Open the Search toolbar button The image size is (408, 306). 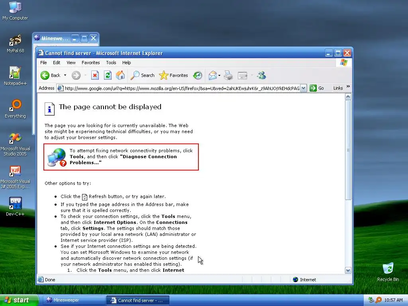(142, 75)
